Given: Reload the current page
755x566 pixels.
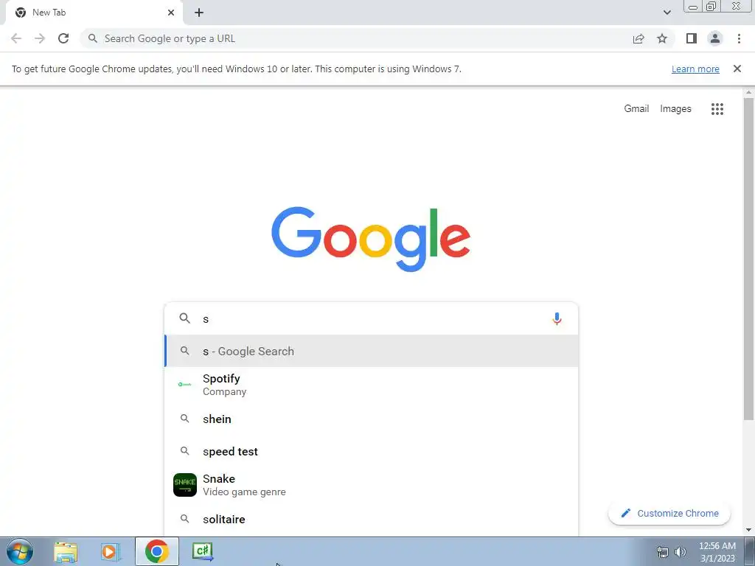Looking at the screenshot, I should tap(63, 38).
